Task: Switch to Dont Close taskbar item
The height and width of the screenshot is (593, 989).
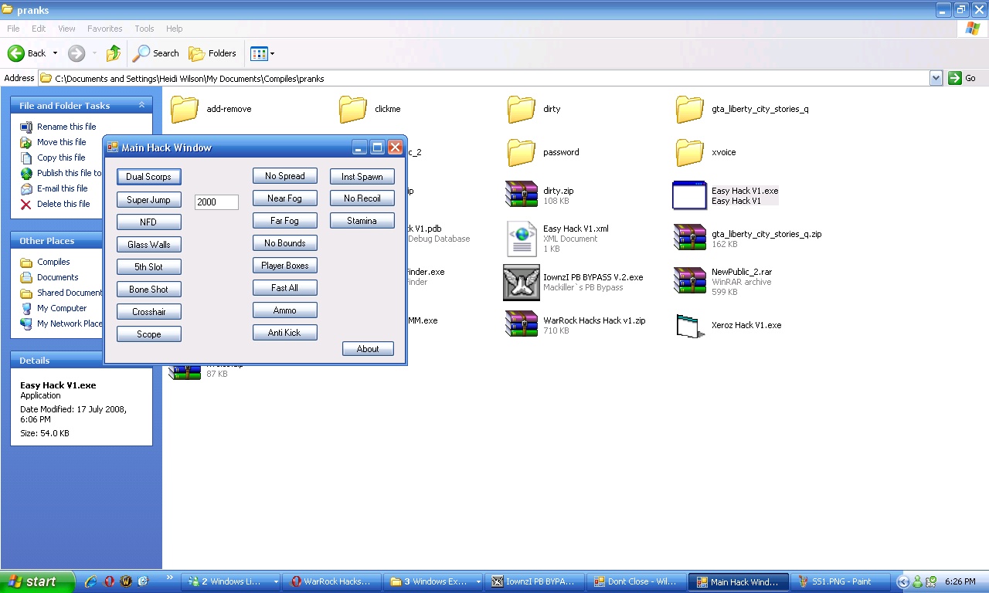Action: point(636,581)
